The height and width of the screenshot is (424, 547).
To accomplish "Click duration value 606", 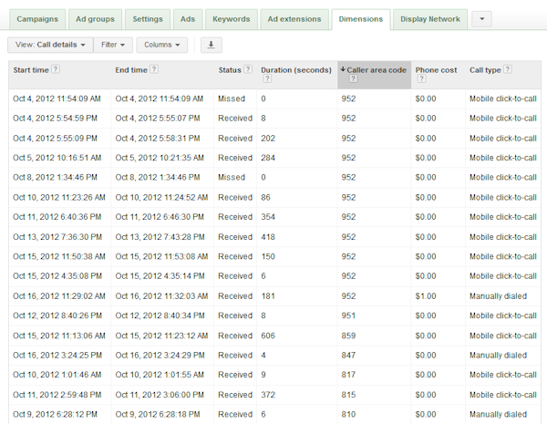I will click(268, 336).
